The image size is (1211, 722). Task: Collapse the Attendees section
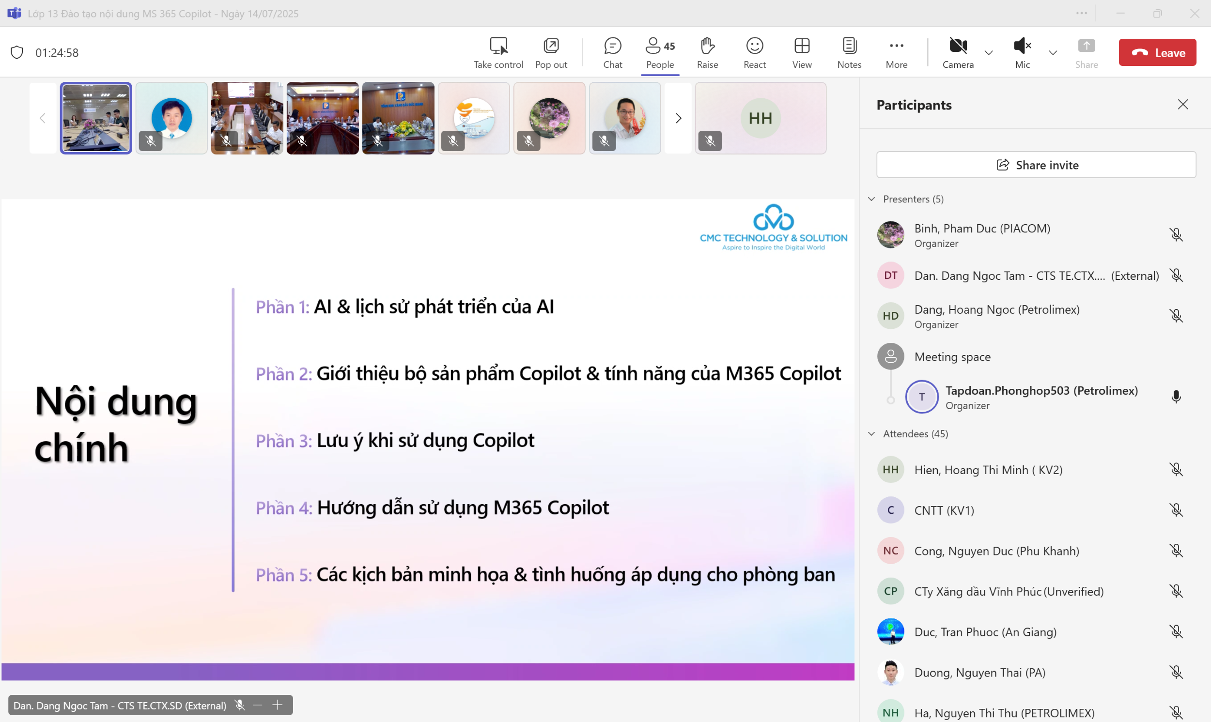[x=871, y=433]
